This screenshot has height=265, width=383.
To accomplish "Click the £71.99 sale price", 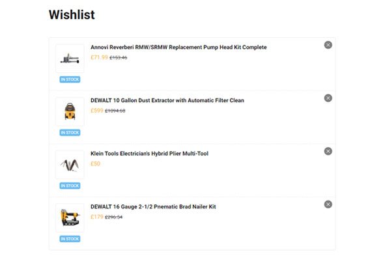I will tap(99, 57).
